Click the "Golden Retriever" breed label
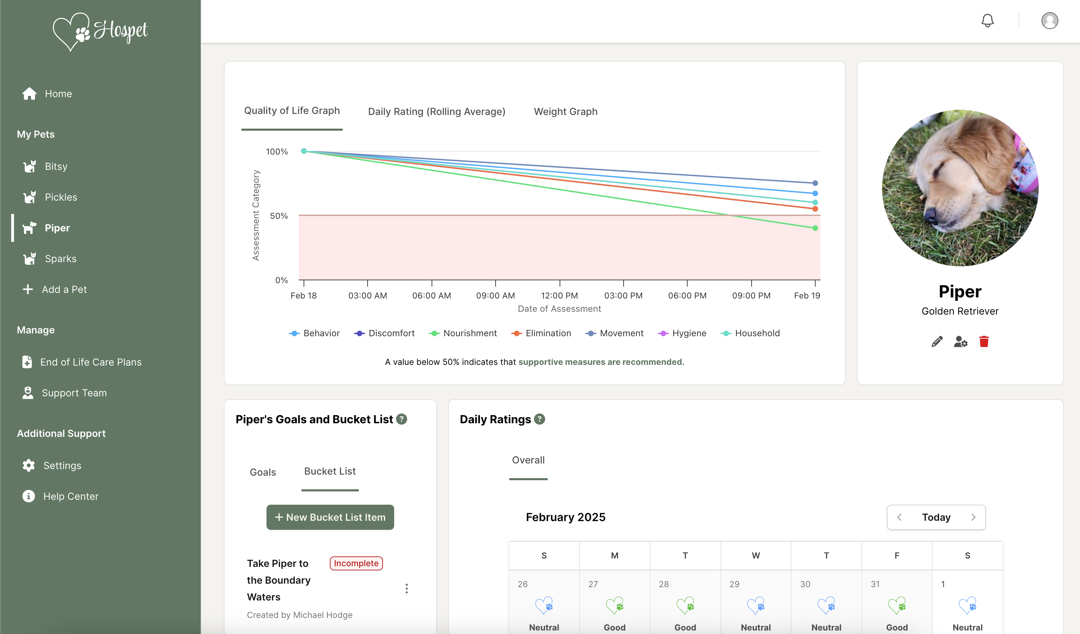 point(960,311)
